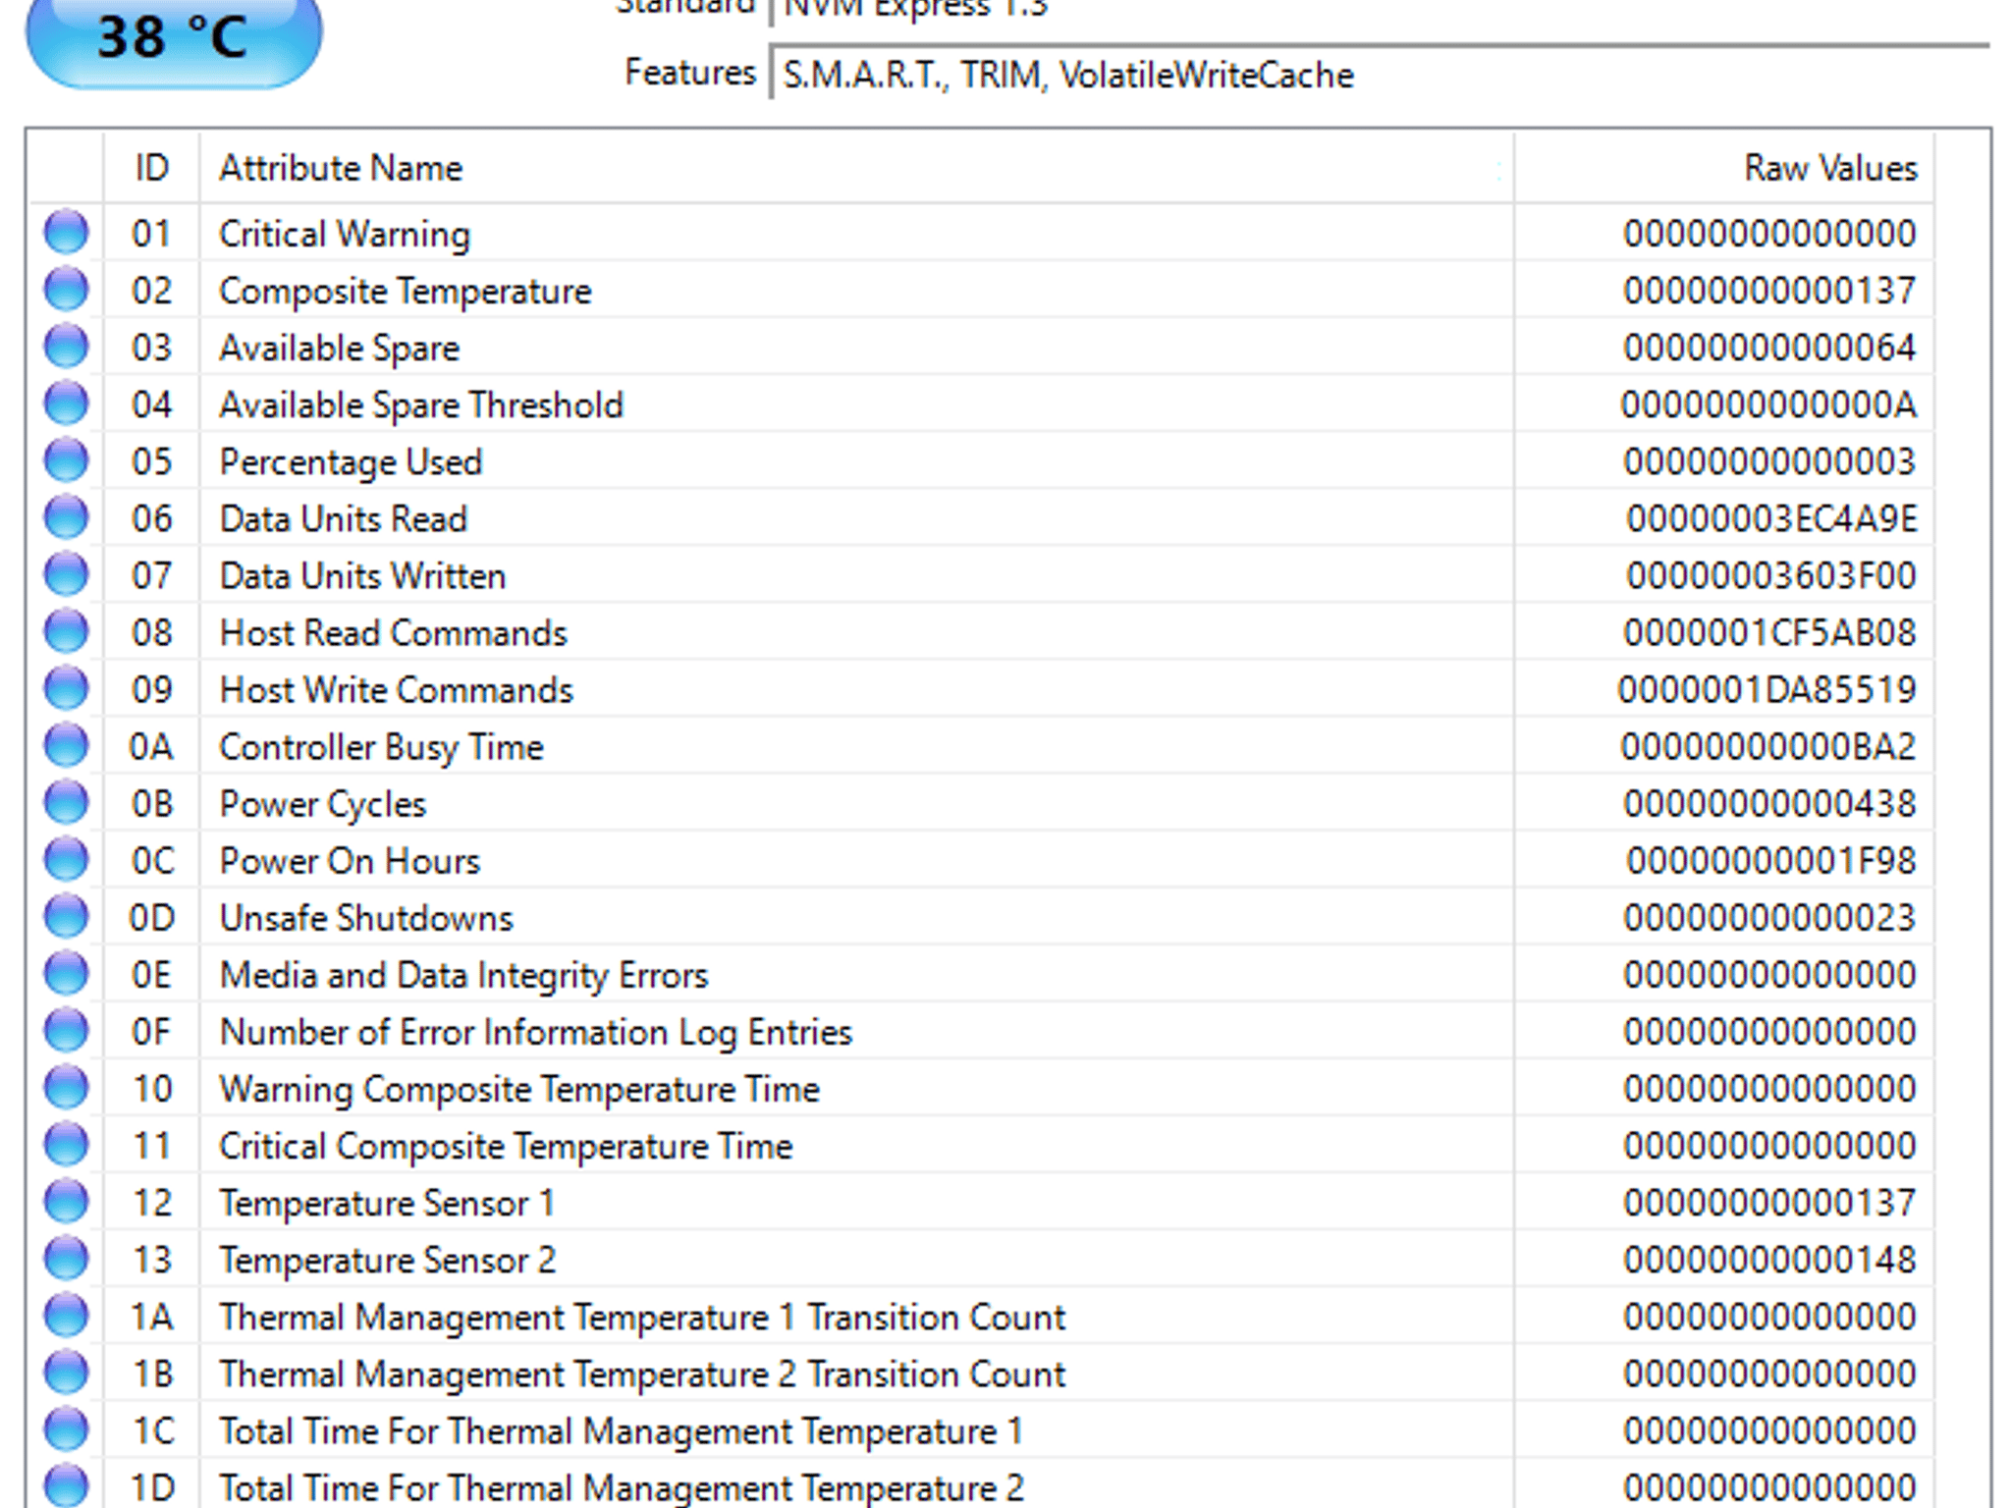Click the status orb for Unsafe Shutdowns
The image size is (2011, 1508).
pyautogui.click(x=67, y=916)
